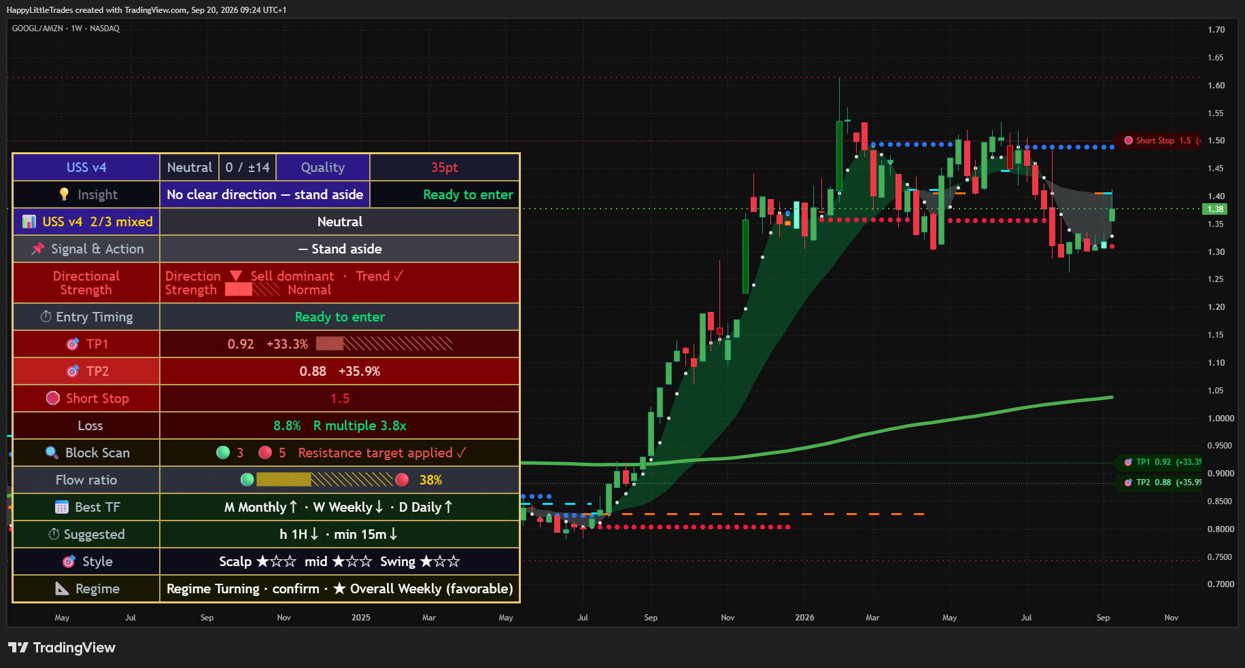The image size is (1245, 668).
Task: Click the TradingView logo icon
Action: [18, 648]
